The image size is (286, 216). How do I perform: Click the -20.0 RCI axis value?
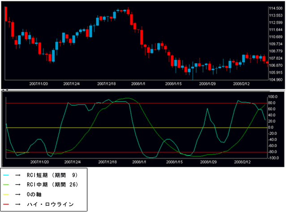pyautogui.click(x=272, y=134)
